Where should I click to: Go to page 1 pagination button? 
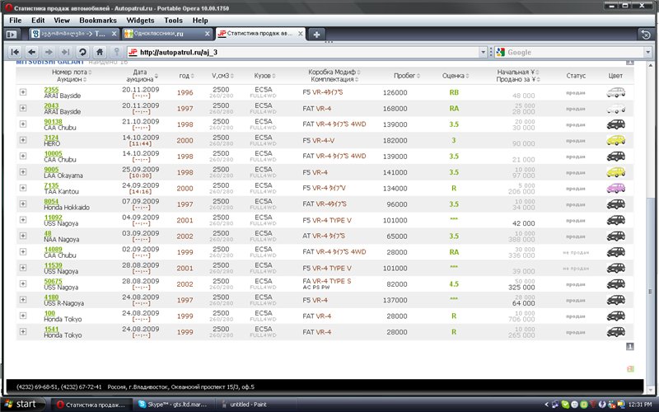(x=629, y=346)
